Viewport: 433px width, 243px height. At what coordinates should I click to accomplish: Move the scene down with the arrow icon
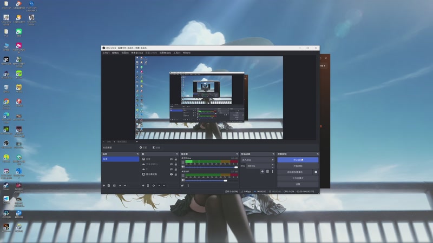[125, 186]
